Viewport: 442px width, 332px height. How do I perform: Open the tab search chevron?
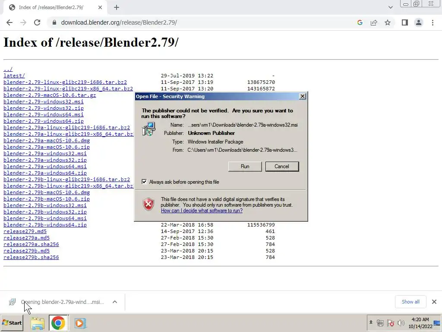[x=390, y=7]
